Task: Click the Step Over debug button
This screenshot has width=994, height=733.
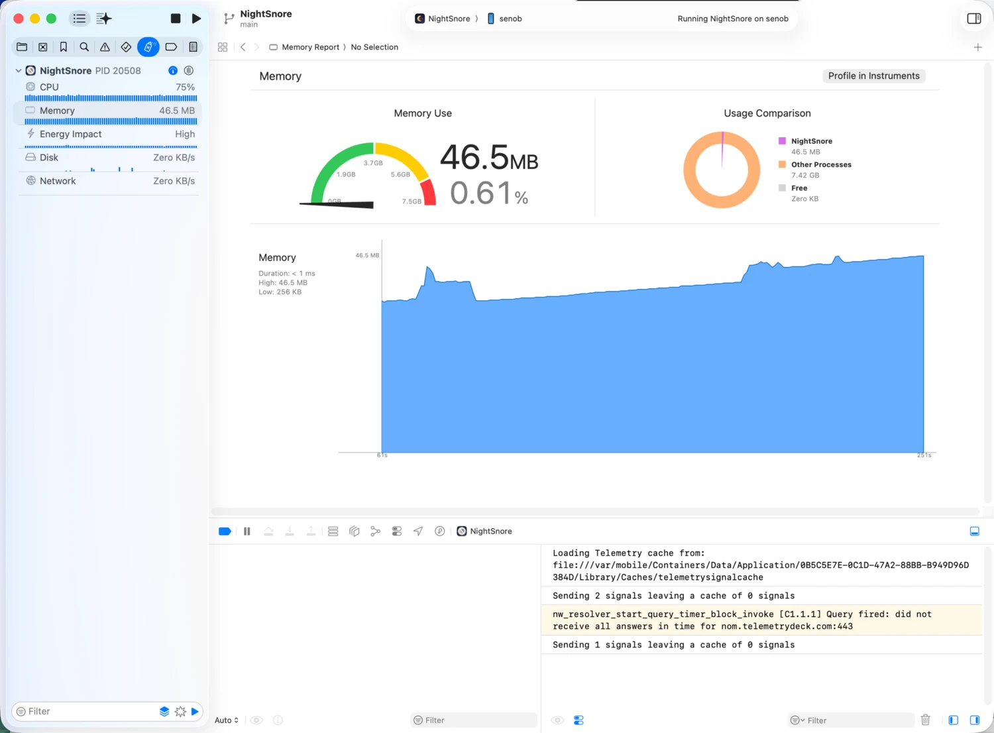Action: coord(268,531)
